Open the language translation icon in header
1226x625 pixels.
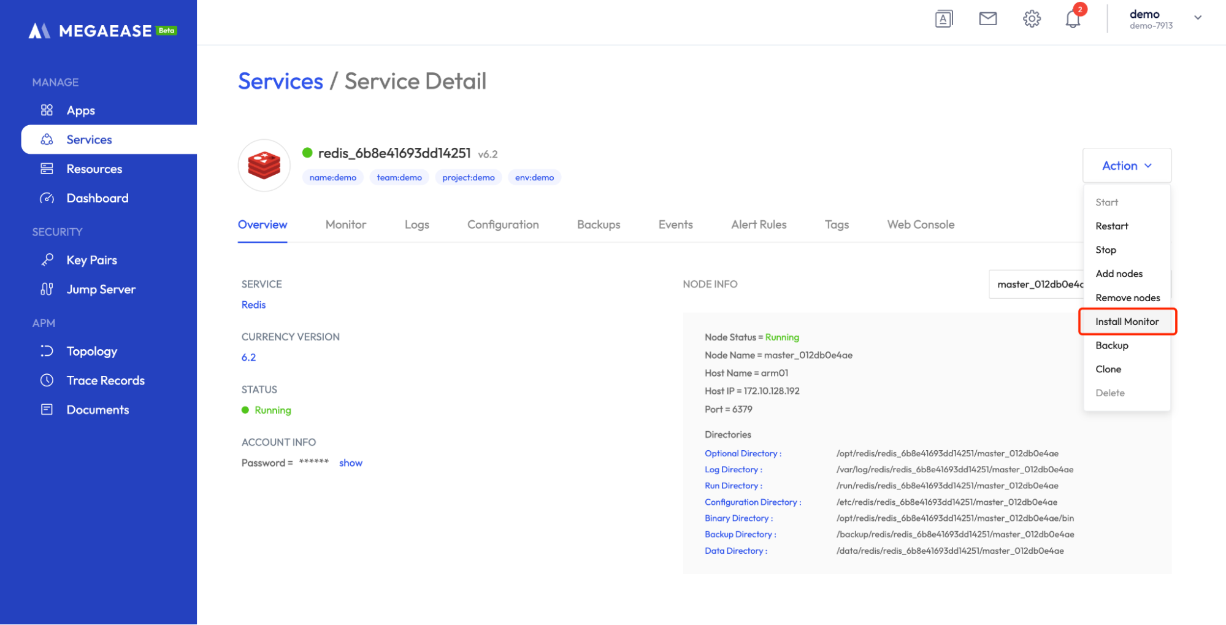944,19
